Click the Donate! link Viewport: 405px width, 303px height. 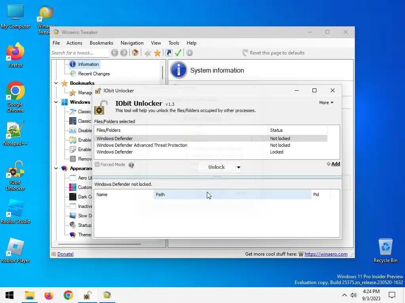[65, 254]
